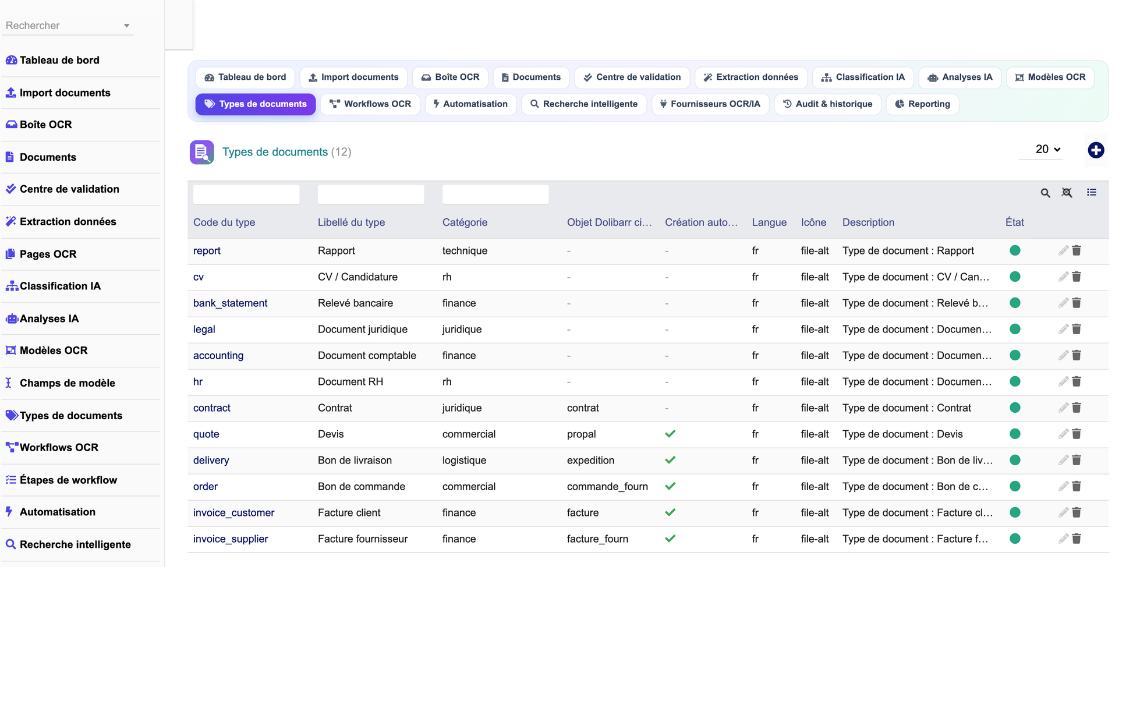Open the accounting type link
Viewport: 1133px width, 701px height.
218,356
